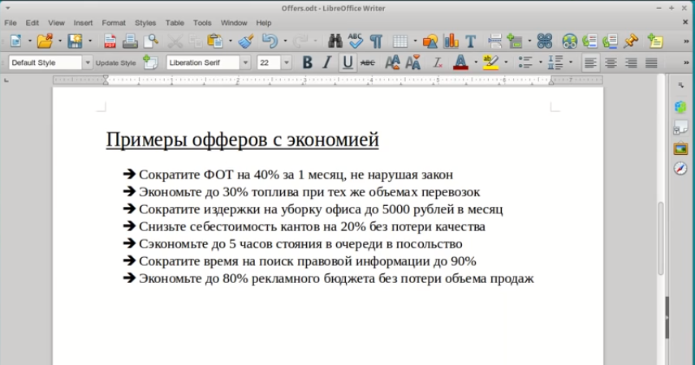Toggle the numbered list

pyautogui.click(x=555, y=62)
